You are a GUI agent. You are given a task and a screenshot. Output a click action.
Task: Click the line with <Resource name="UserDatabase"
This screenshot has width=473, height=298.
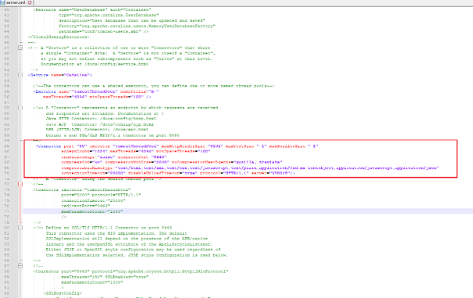coord(92,9)
